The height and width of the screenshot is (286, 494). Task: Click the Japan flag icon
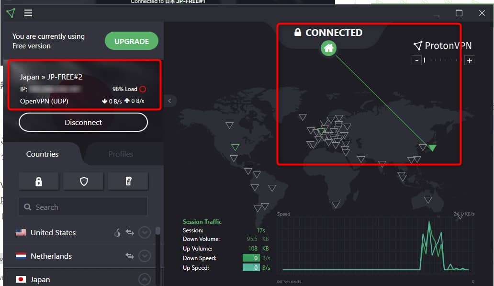(21, 279)
